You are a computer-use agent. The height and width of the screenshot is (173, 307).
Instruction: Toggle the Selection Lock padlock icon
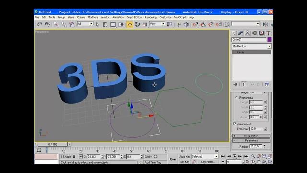pos(74,156)
